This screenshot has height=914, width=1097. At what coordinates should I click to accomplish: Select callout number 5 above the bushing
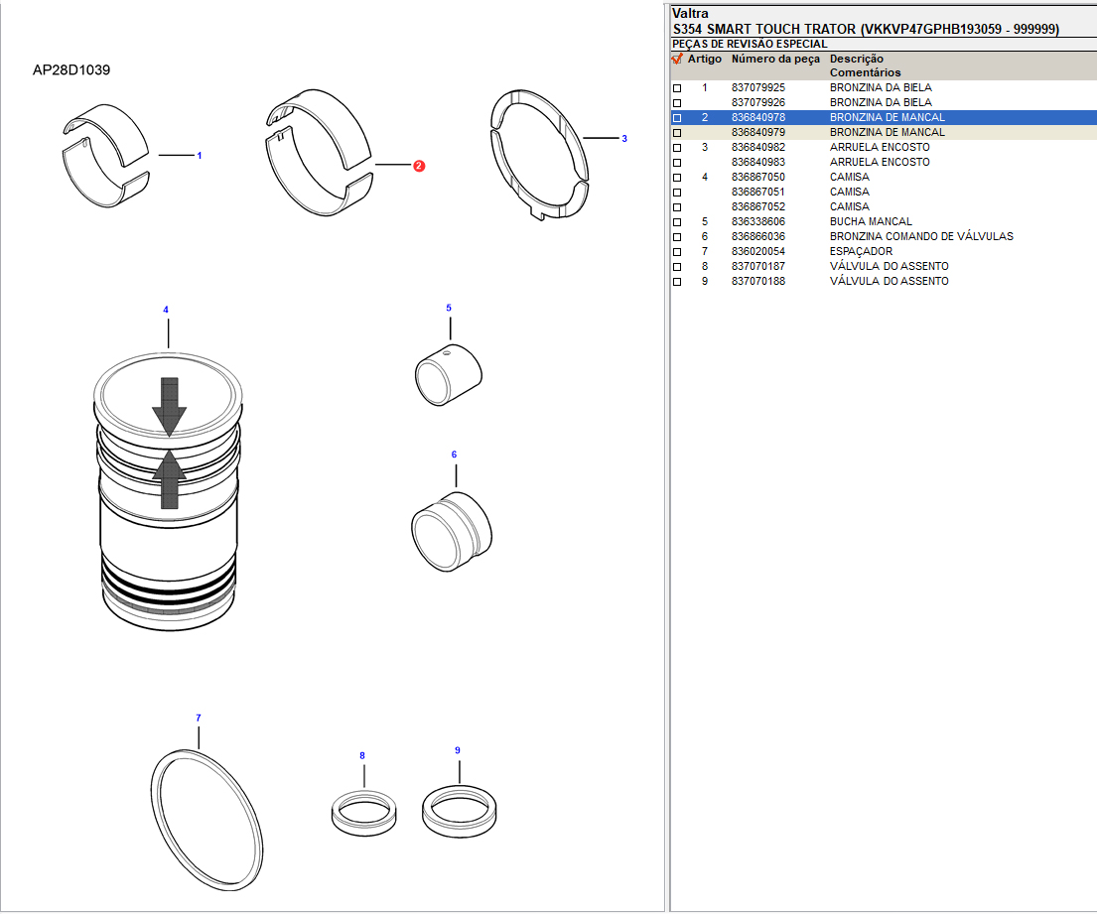click(x=449, y=309)
